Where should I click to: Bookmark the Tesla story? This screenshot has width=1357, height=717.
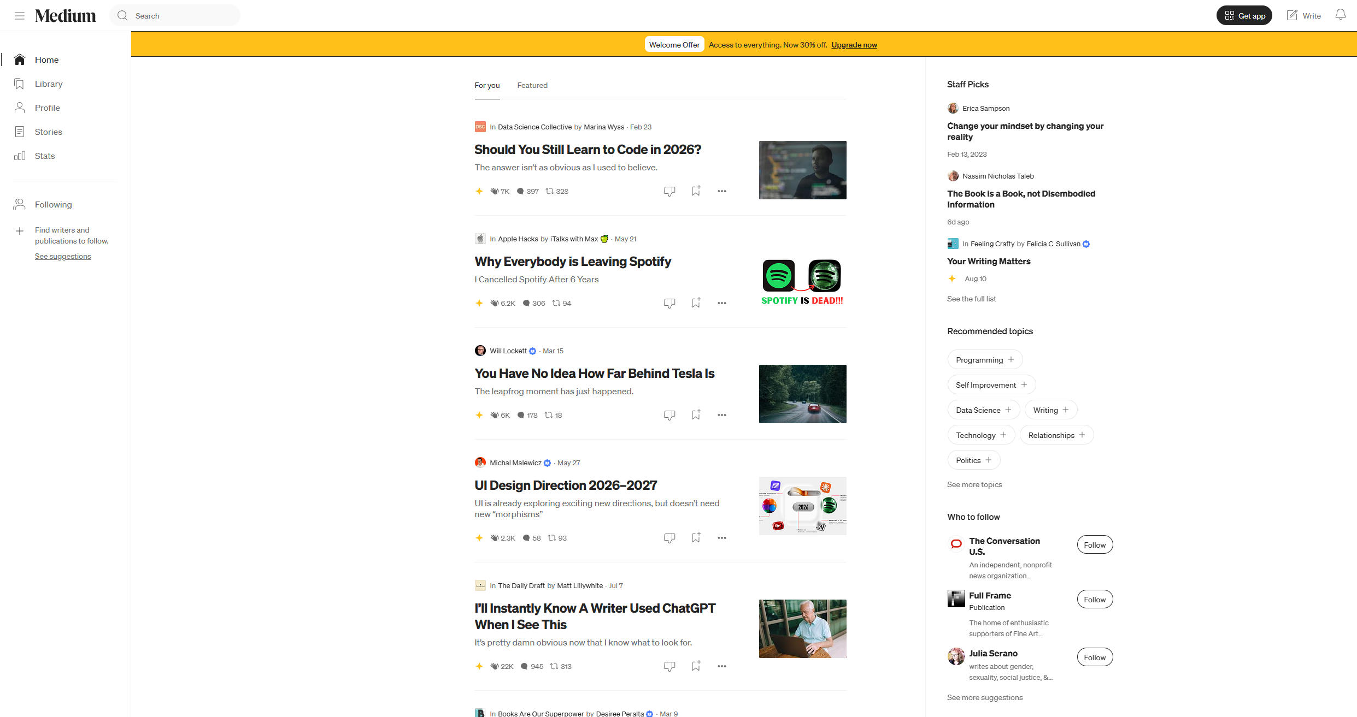pos(696,414)
